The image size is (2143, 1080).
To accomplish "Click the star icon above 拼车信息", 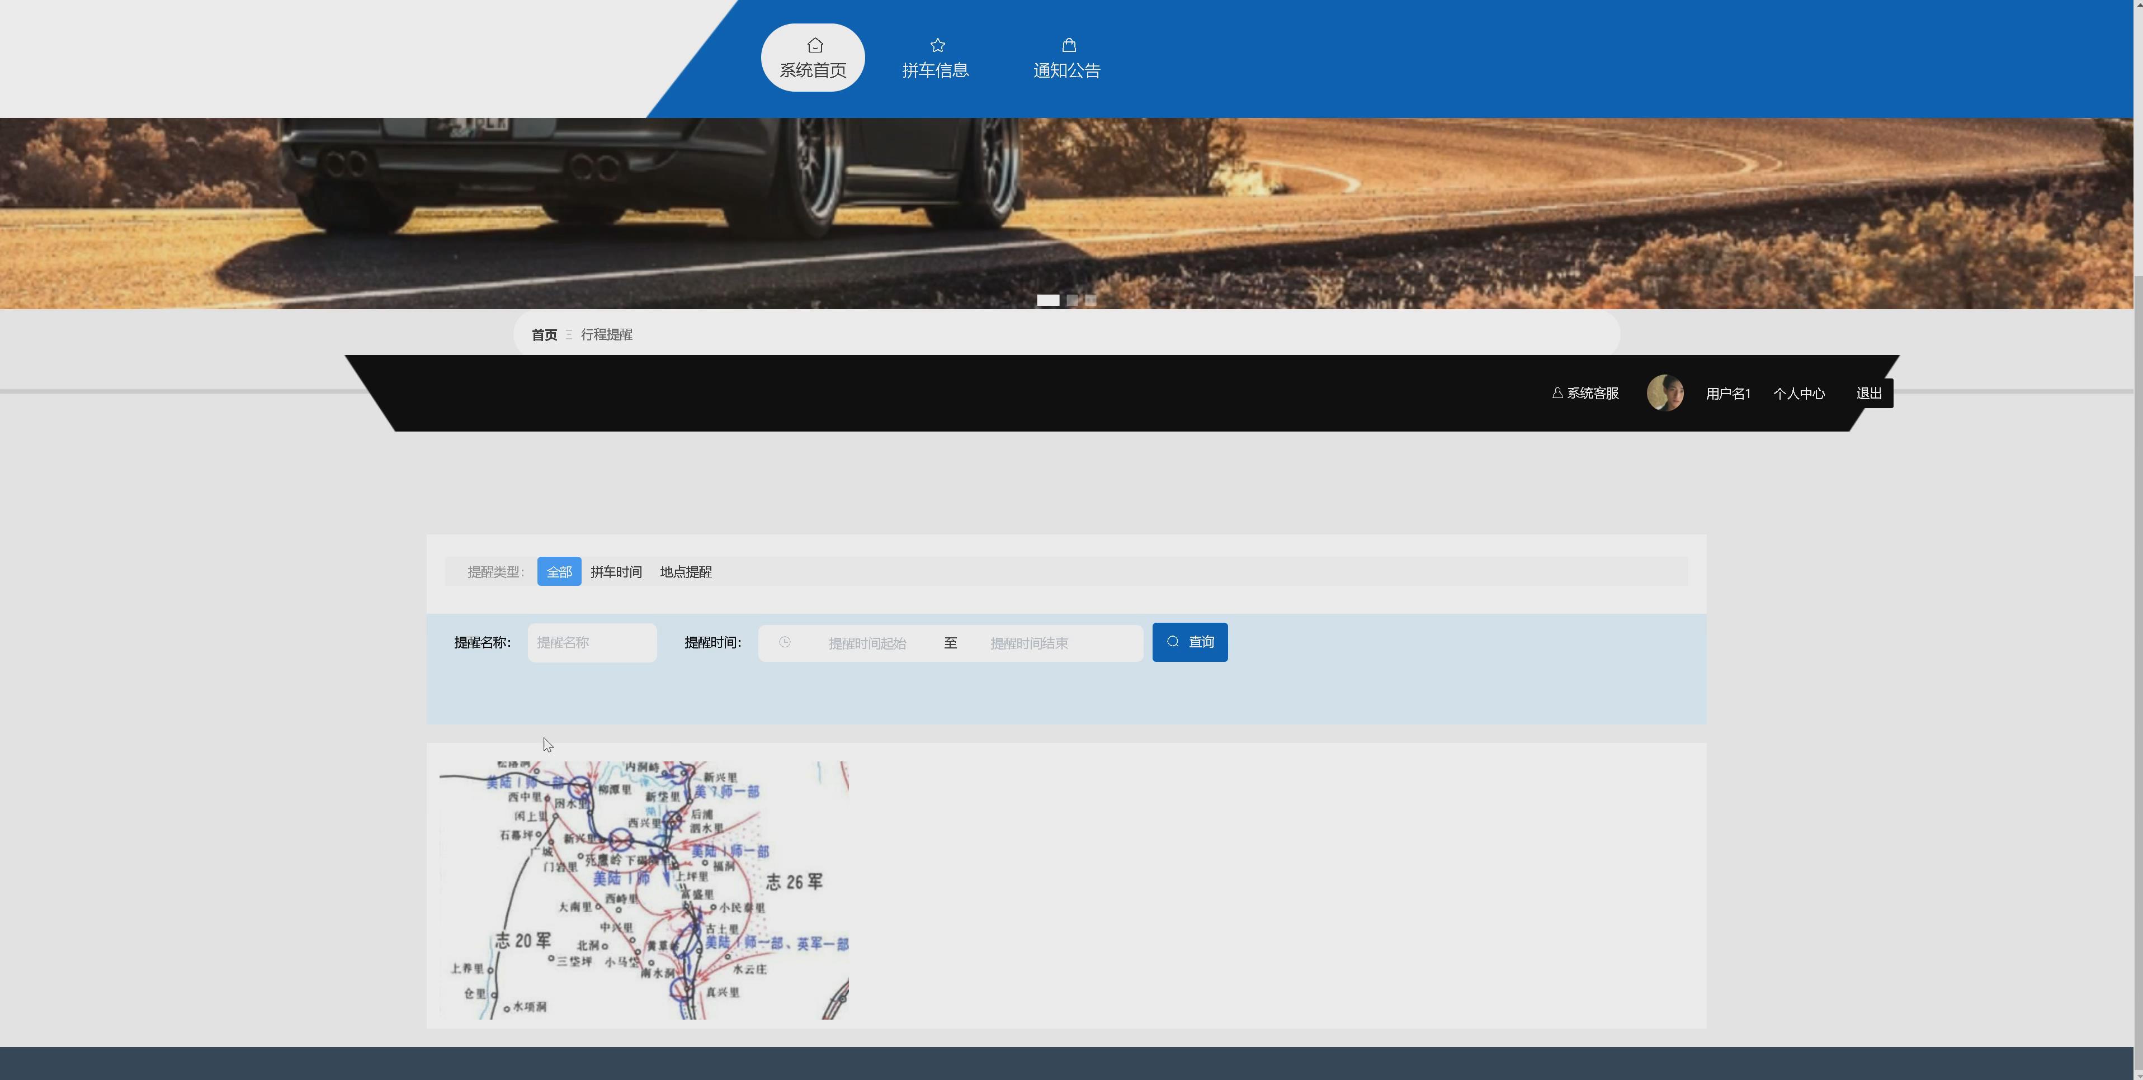I will (x=937, y=45).
